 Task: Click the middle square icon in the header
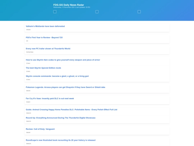tap(97, 12)
